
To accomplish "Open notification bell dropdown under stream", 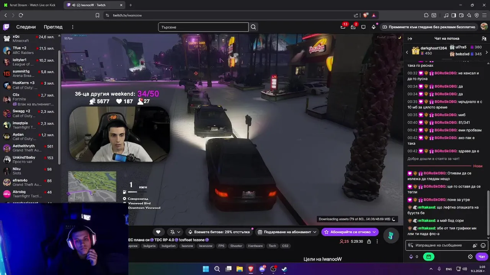I will point(175,232).
